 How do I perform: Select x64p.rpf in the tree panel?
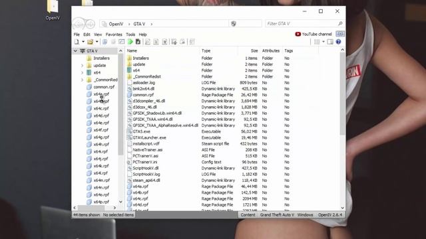[101, 202]
